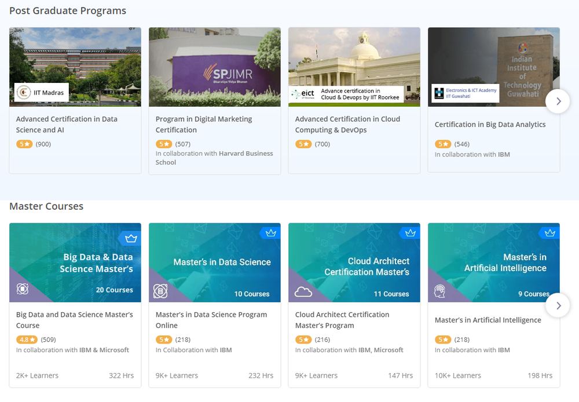Screen dimensions: 579x402
Task: Click atom icon on Big Data Master's banner
Action: (23, 288)
